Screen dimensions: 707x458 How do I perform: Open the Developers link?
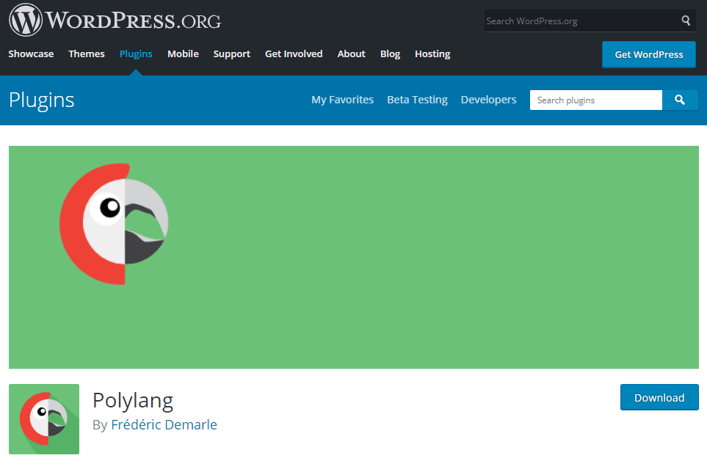[489, 100]
